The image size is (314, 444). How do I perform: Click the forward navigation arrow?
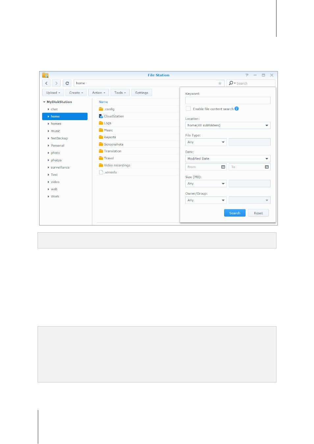56,83
